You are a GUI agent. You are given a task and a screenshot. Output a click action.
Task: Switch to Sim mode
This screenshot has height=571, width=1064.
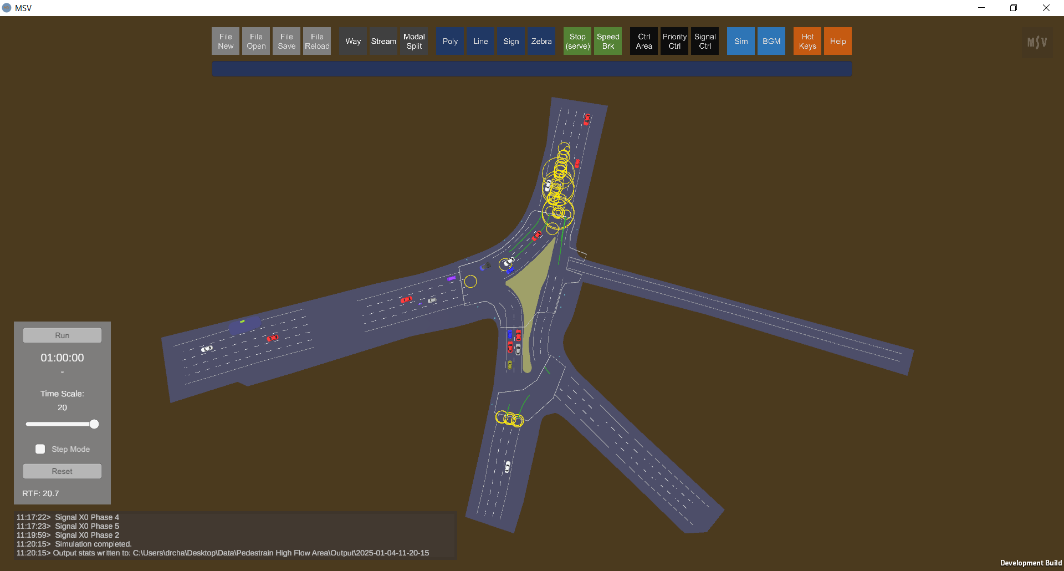(741, 42)
